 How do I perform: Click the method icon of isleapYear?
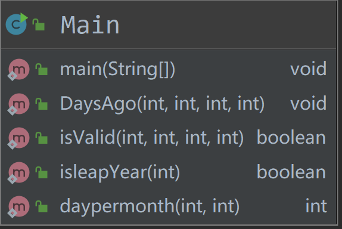pos(18,173)
